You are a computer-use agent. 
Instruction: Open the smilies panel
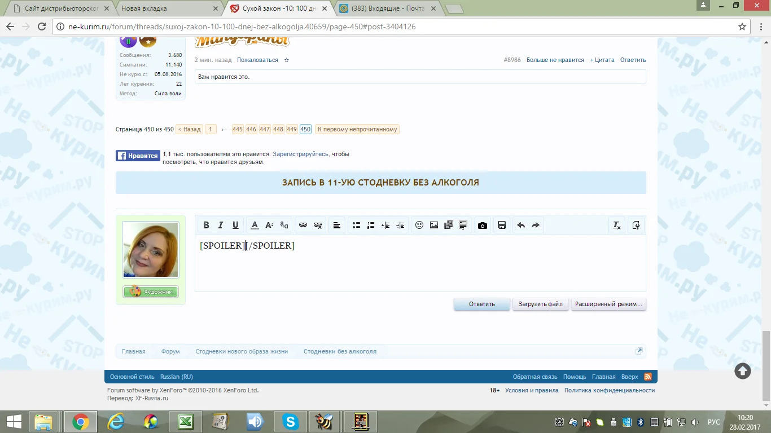pyautogui.click(x=419, y=225)
